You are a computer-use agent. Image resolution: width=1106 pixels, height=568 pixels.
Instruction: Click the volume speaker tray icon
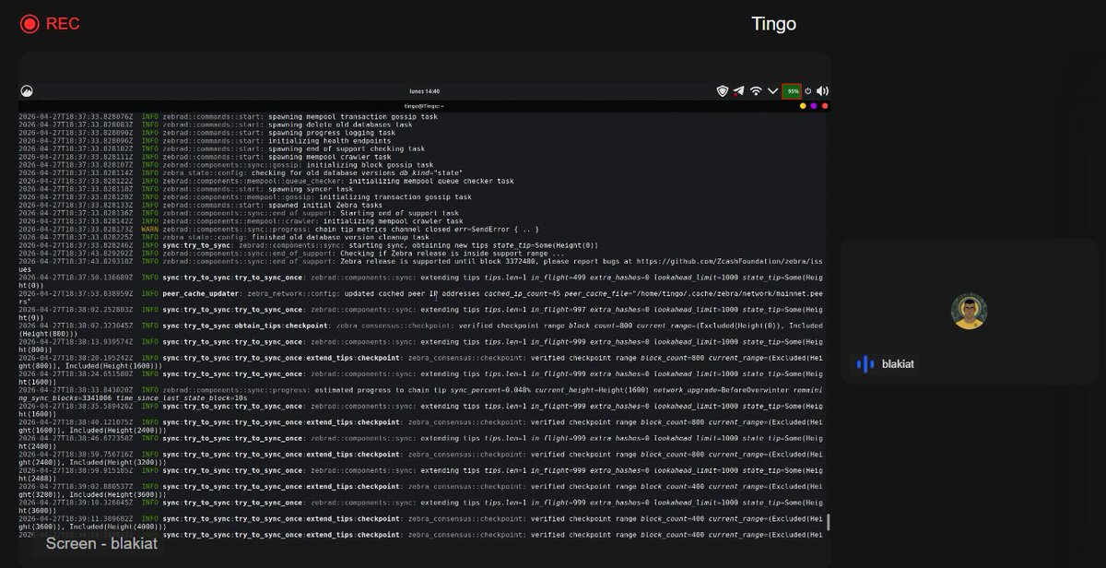[822, 91]
